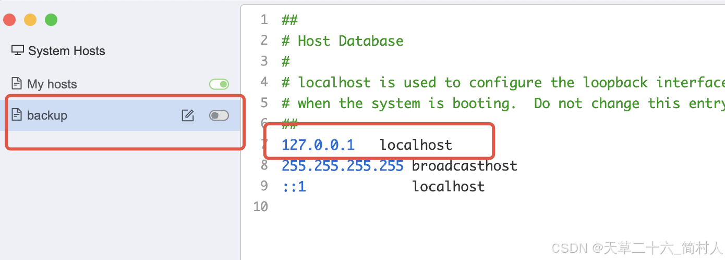Click line number 1 in gutter

coord(263,20)
